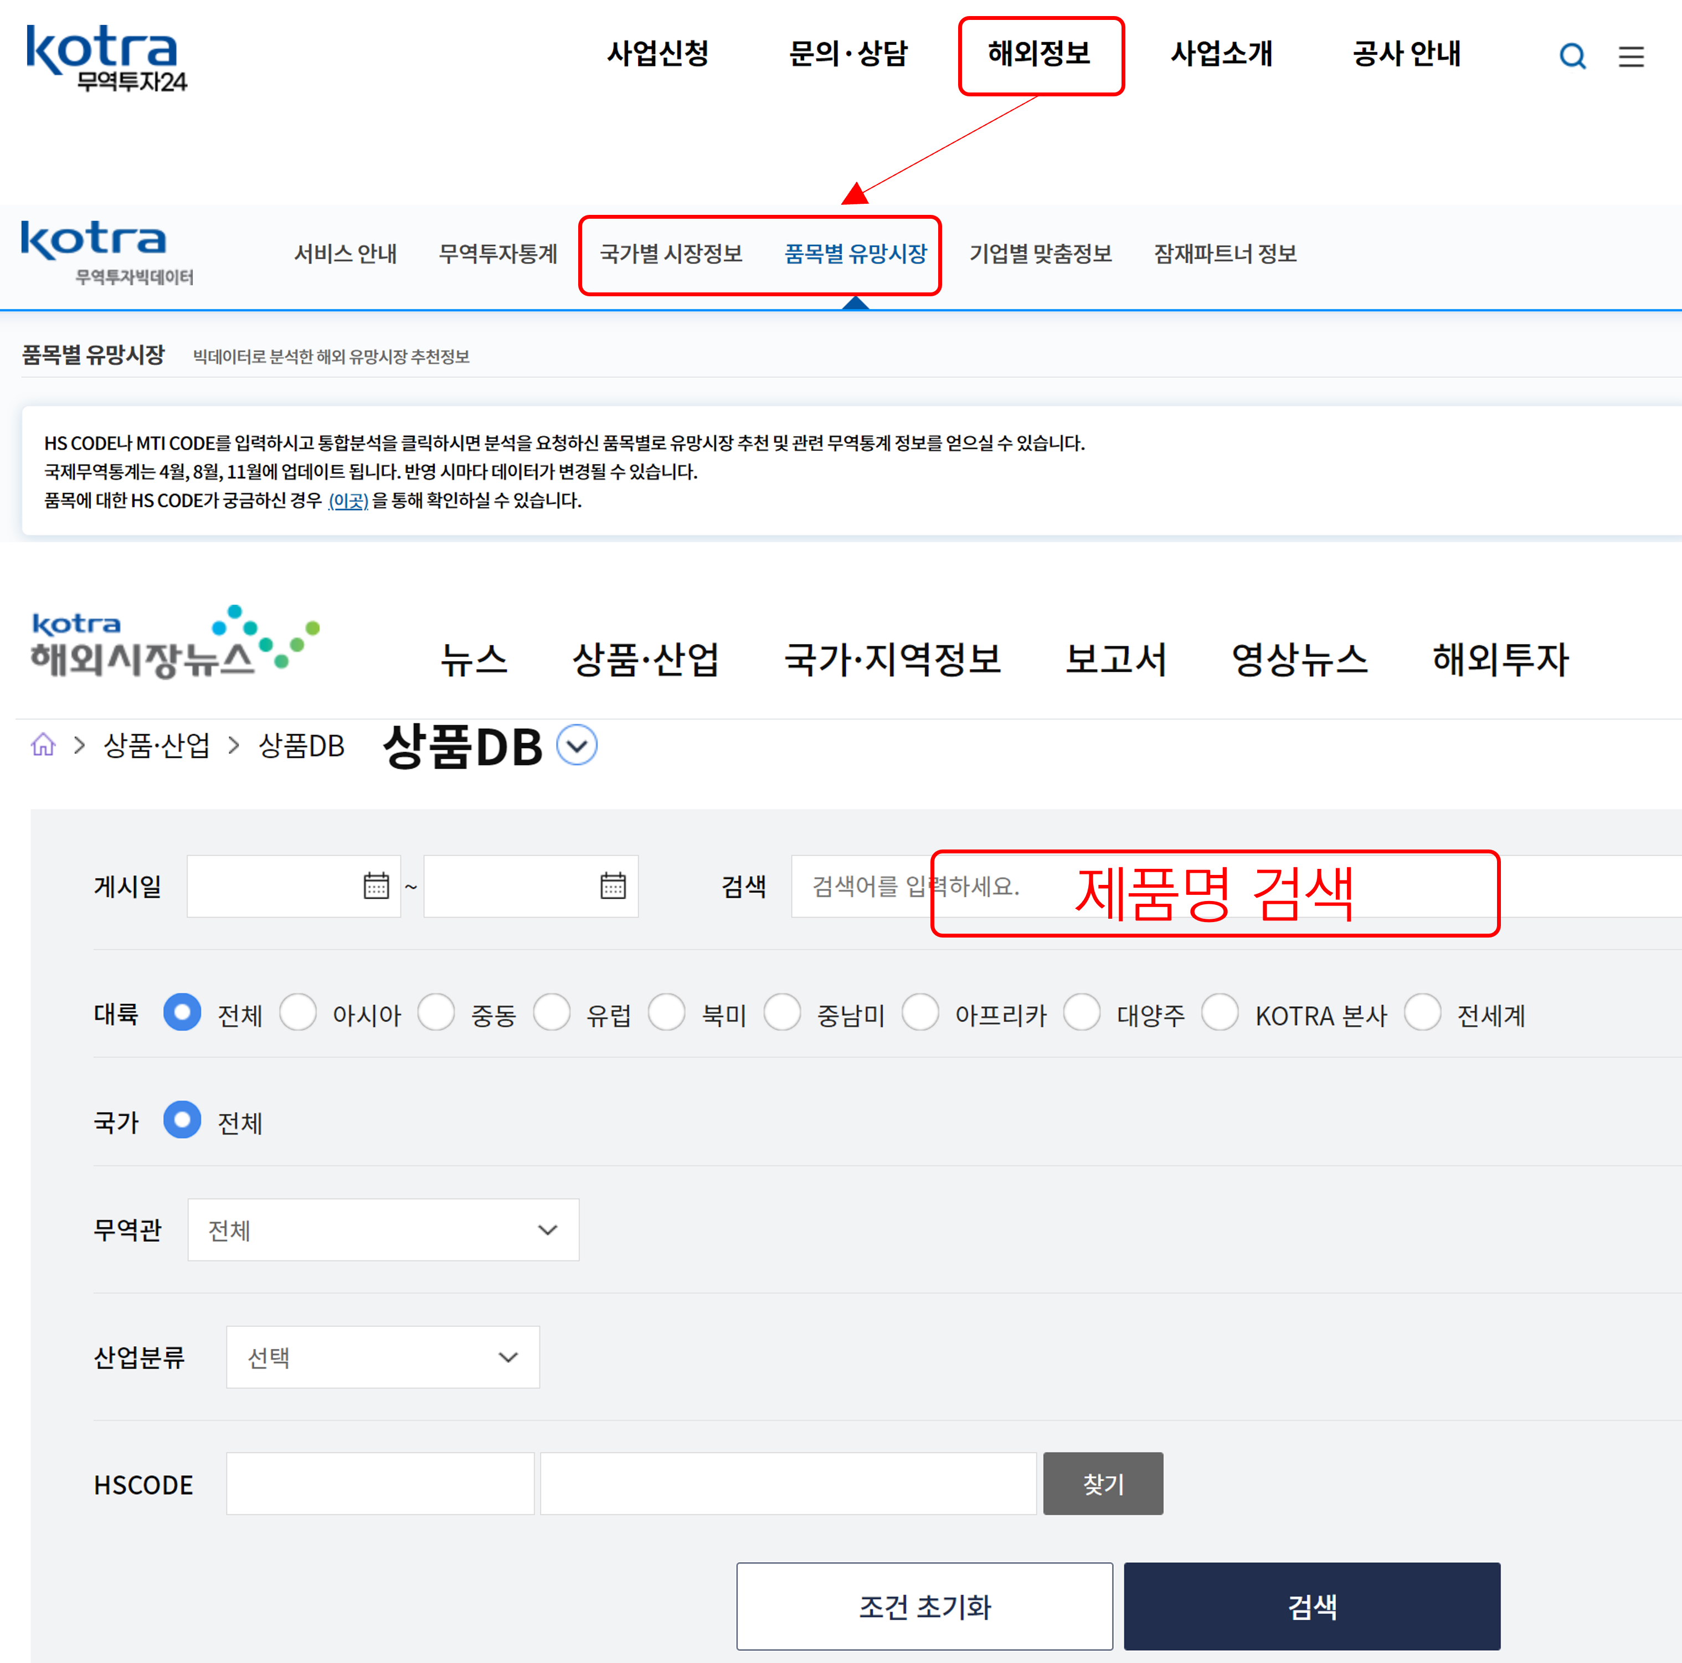Screen dimensions: 1682x1663
Task: Click the search magnifier icon
Action: point(1571,56)
